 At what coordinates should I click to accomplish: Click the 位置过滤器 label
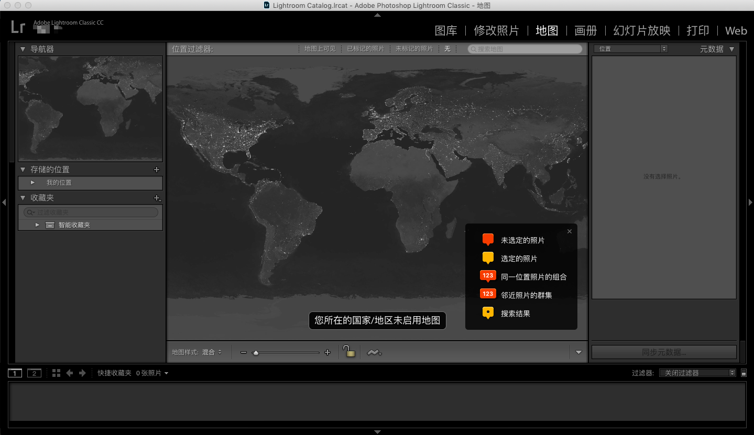[192, 49]
